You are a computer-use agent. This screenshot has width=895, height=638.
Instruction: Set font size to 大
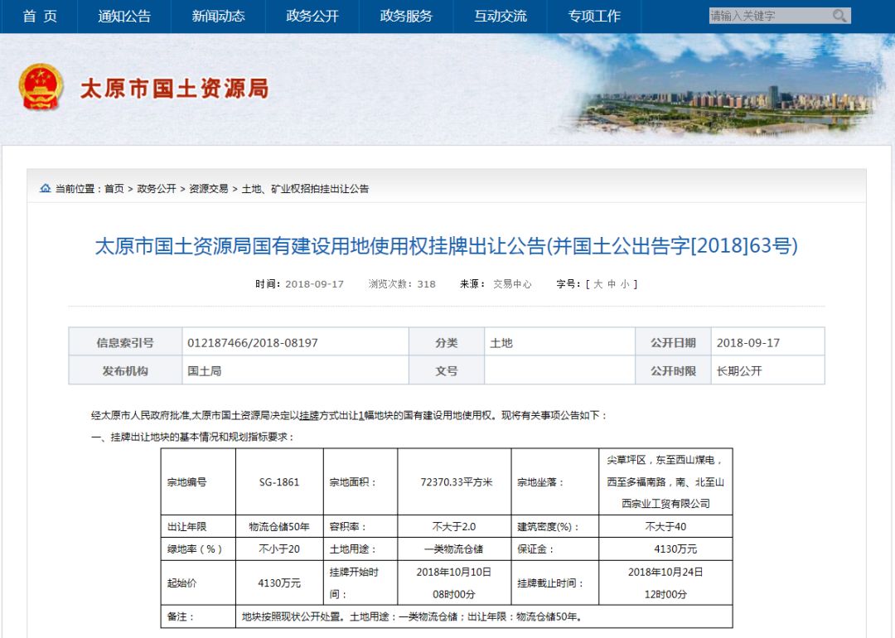coord(597,283)
